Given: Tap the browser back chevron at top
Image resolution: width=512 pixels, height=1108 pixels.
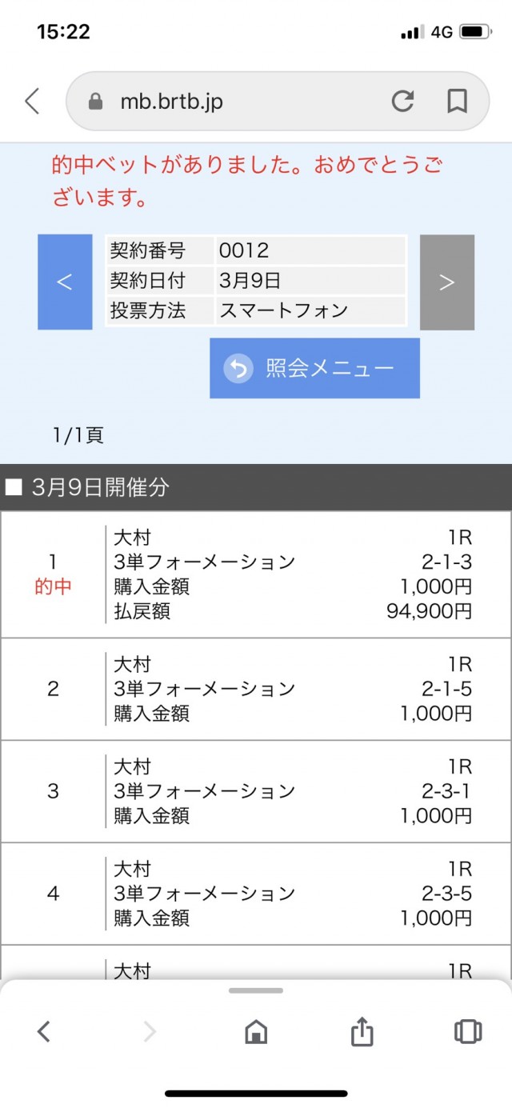Looking at the screenshot, I should point(32,102).
